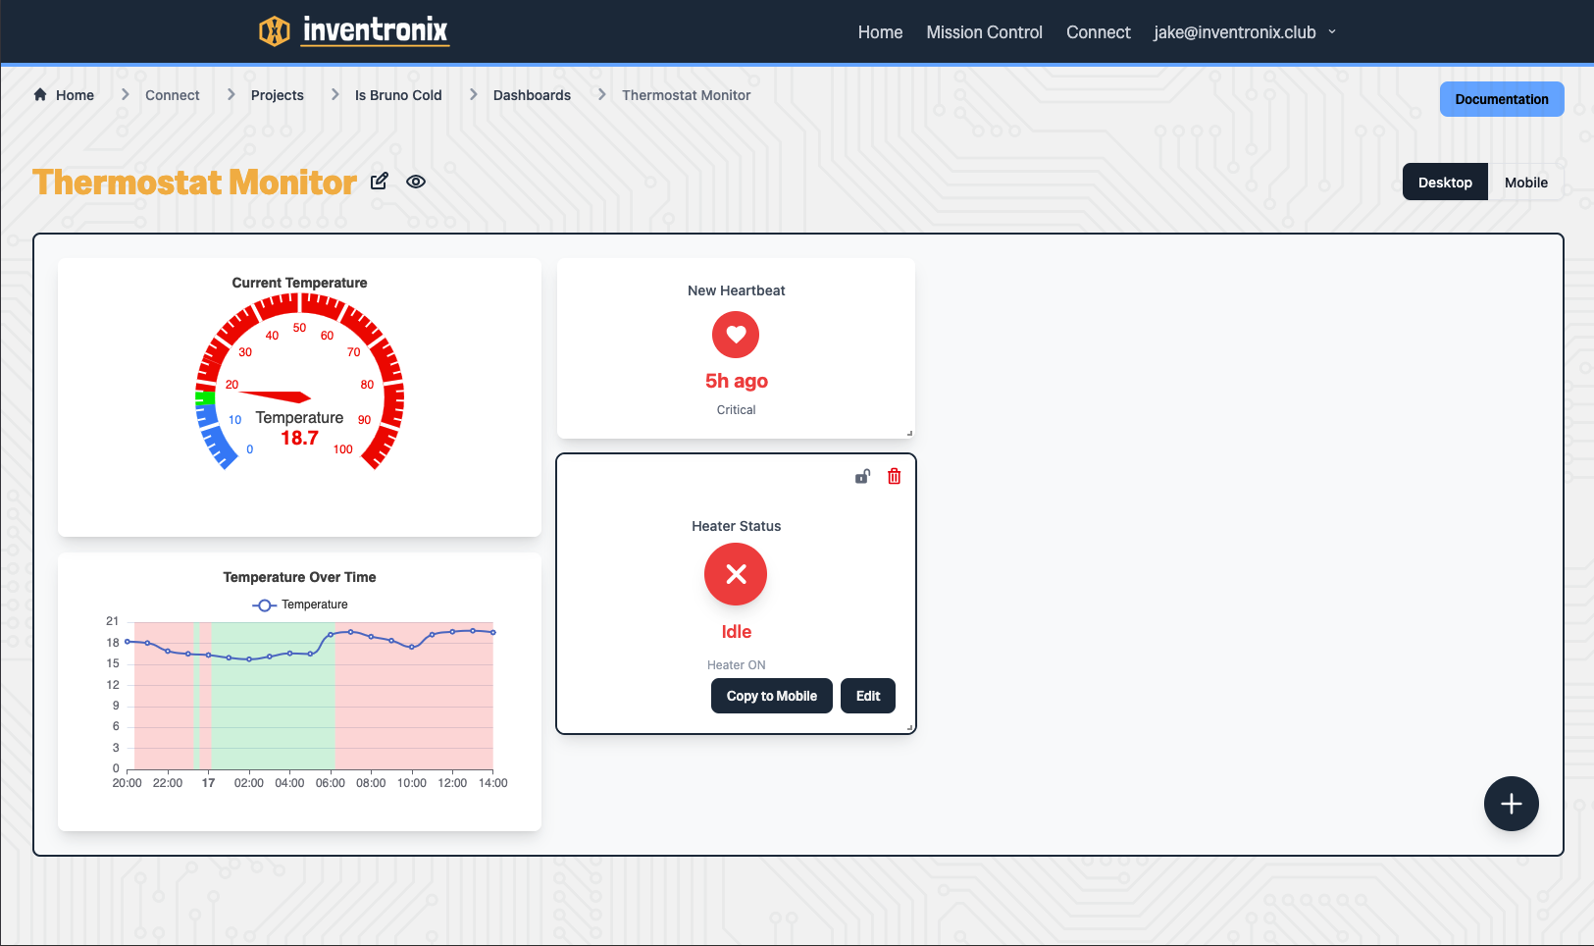Select the Is Bruno Cold breadcrumb link
This screenshot has height=946, width=1594.
tap(398, 94)
